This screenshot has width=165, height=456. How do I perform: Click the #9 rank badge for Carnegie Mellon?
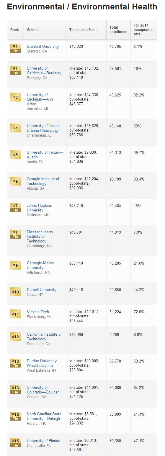pos(16,265)
